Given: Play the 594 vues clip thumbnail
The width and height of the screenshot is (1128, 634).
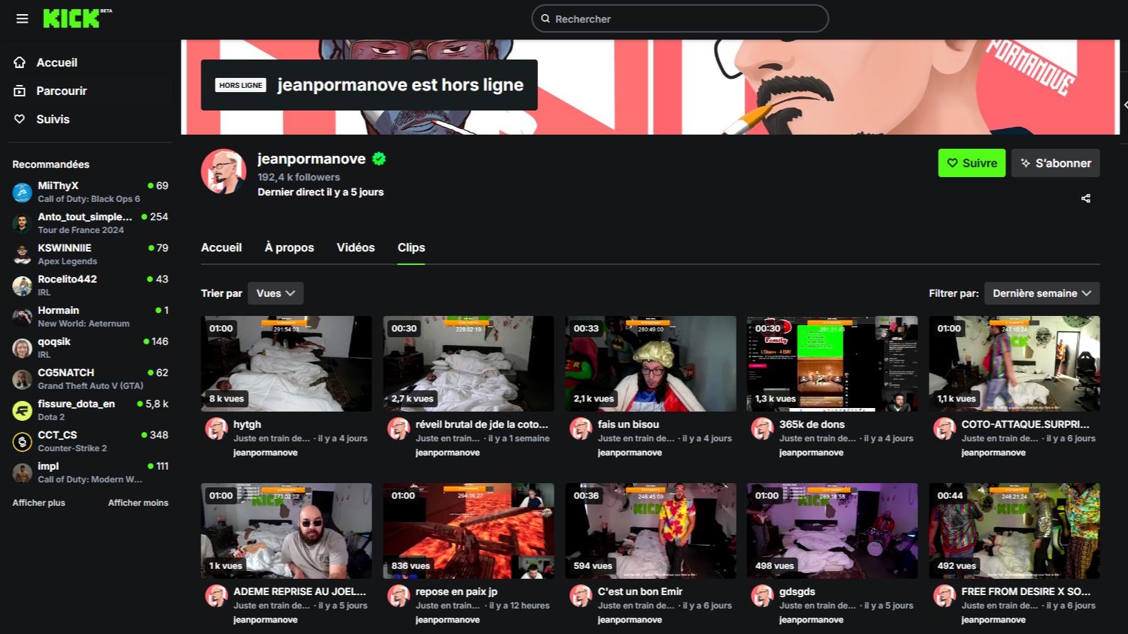Looking at the screenshot, I should (651, 531).
